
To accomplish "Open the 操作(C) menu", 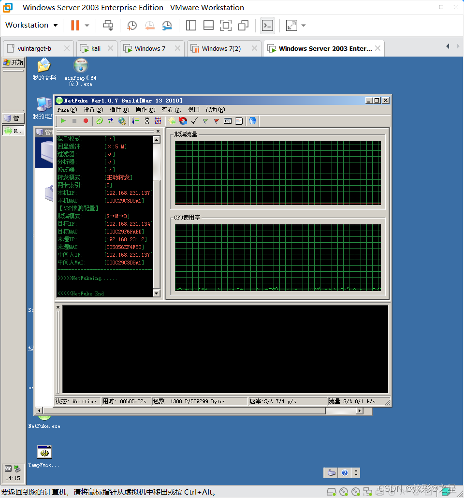I will click(x=145, y=110).
